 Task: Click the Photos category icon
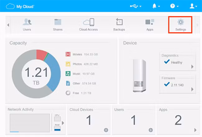click(68, 64)
